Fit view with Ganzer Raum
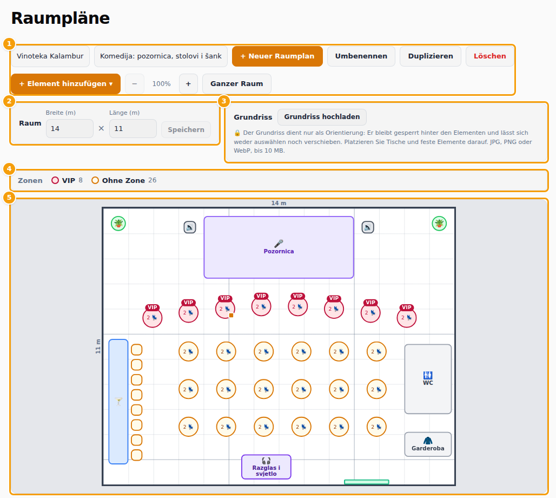Viewport: 556px width, 498px height. 236,84
